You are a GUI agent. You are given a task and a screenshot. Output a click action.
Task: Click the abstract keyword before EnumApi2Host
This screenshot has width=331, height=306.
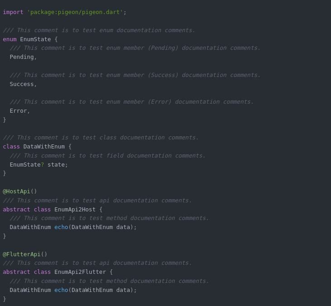click(x=16, y=210)
